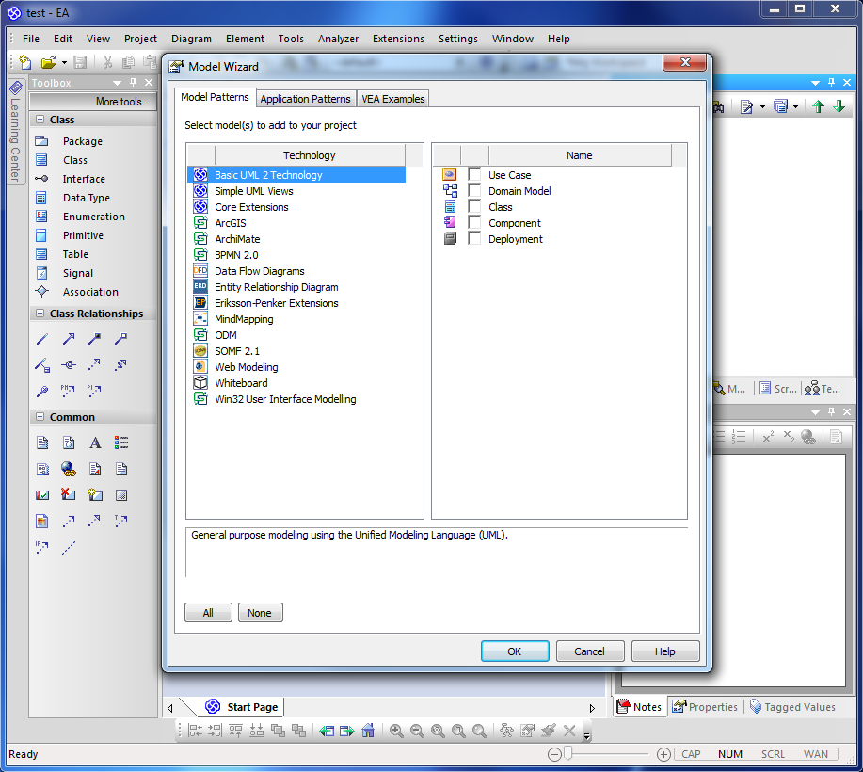Image resolution: width=863 pixels, height=772 pixels.
Task: Open the Toolbox panel dropdown arrow
Action: pyautogui.click(x=118, y=83)
